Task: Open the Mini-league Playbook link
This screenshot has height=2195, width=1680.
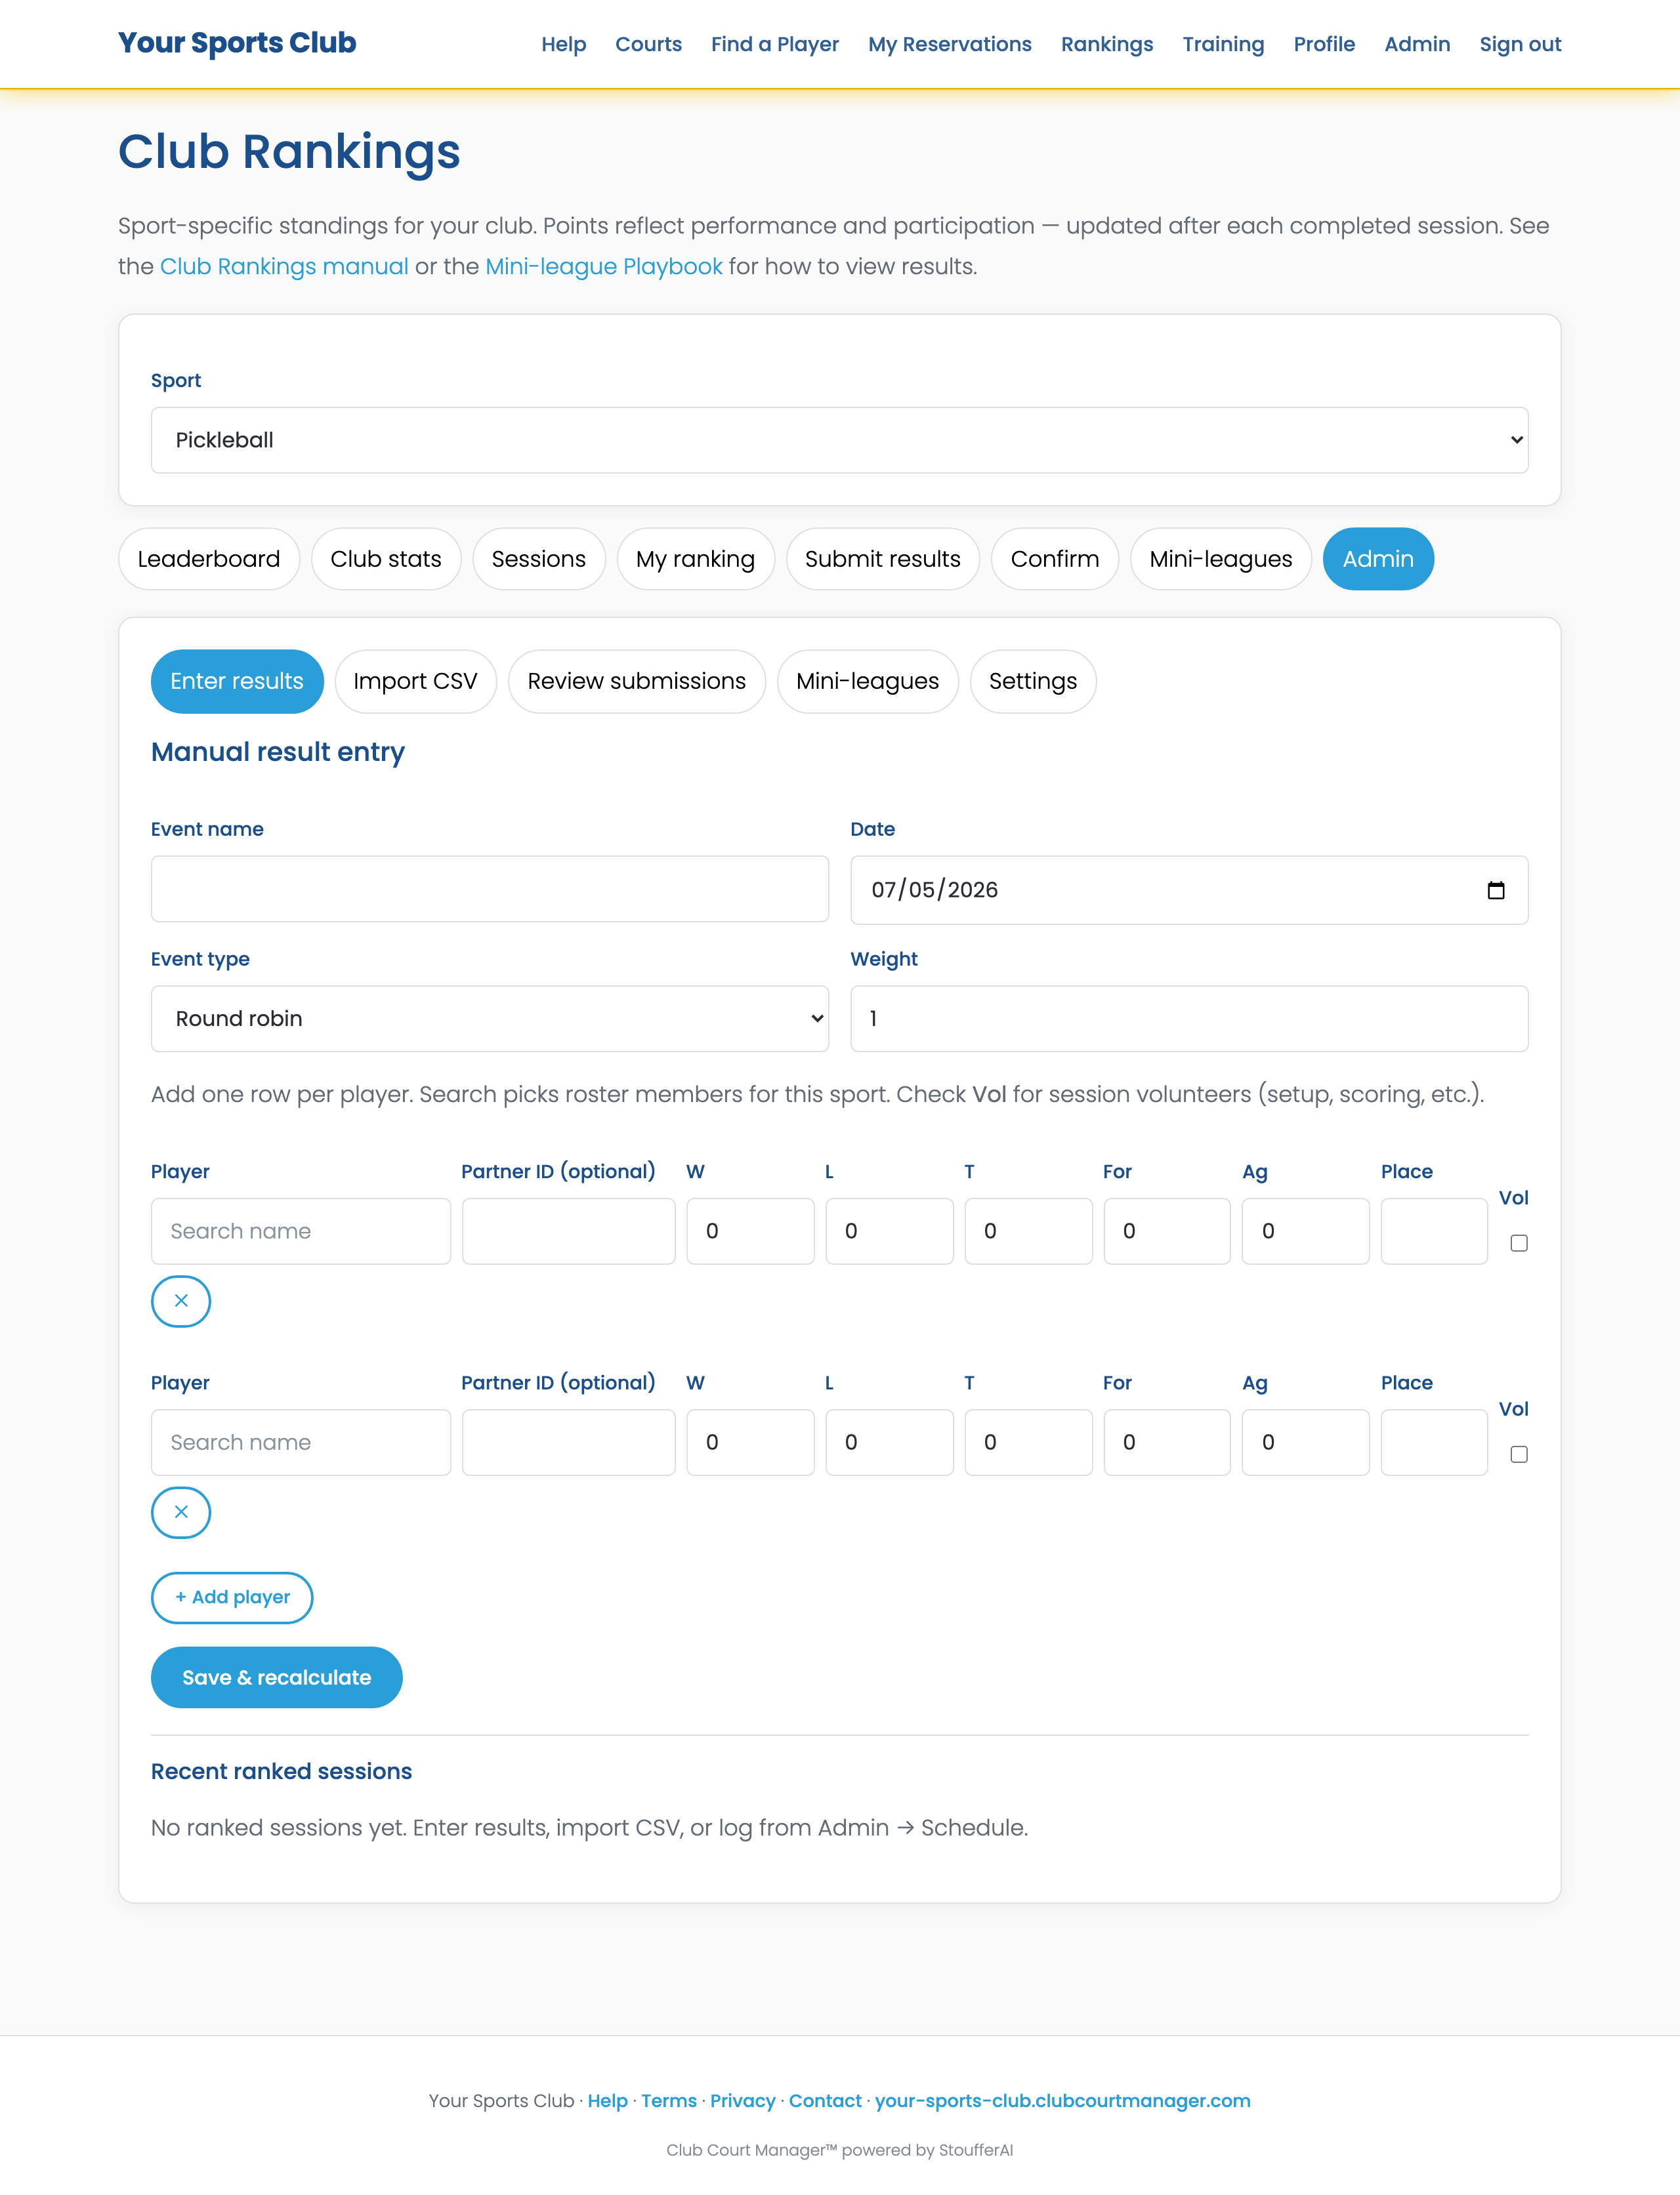Action: 603,266
